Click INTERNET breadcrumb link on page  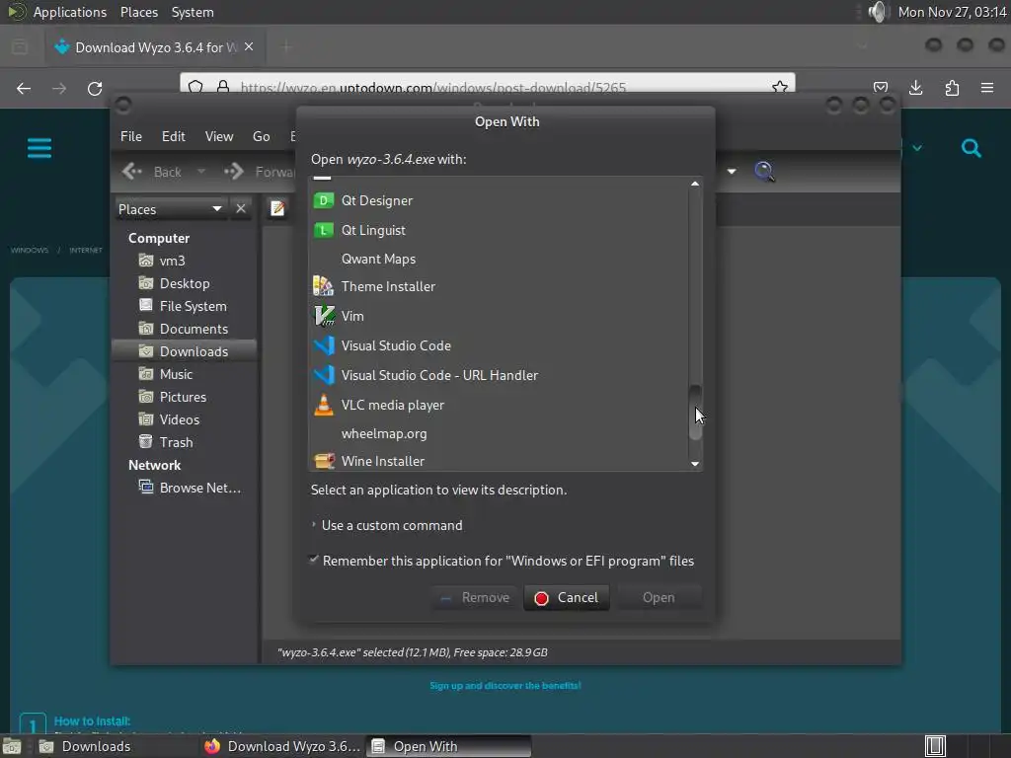[x=86, y=250]
